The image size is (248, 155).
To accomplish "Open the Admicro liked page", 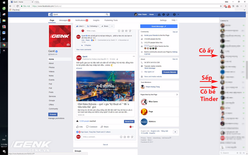I will point(152,122).
